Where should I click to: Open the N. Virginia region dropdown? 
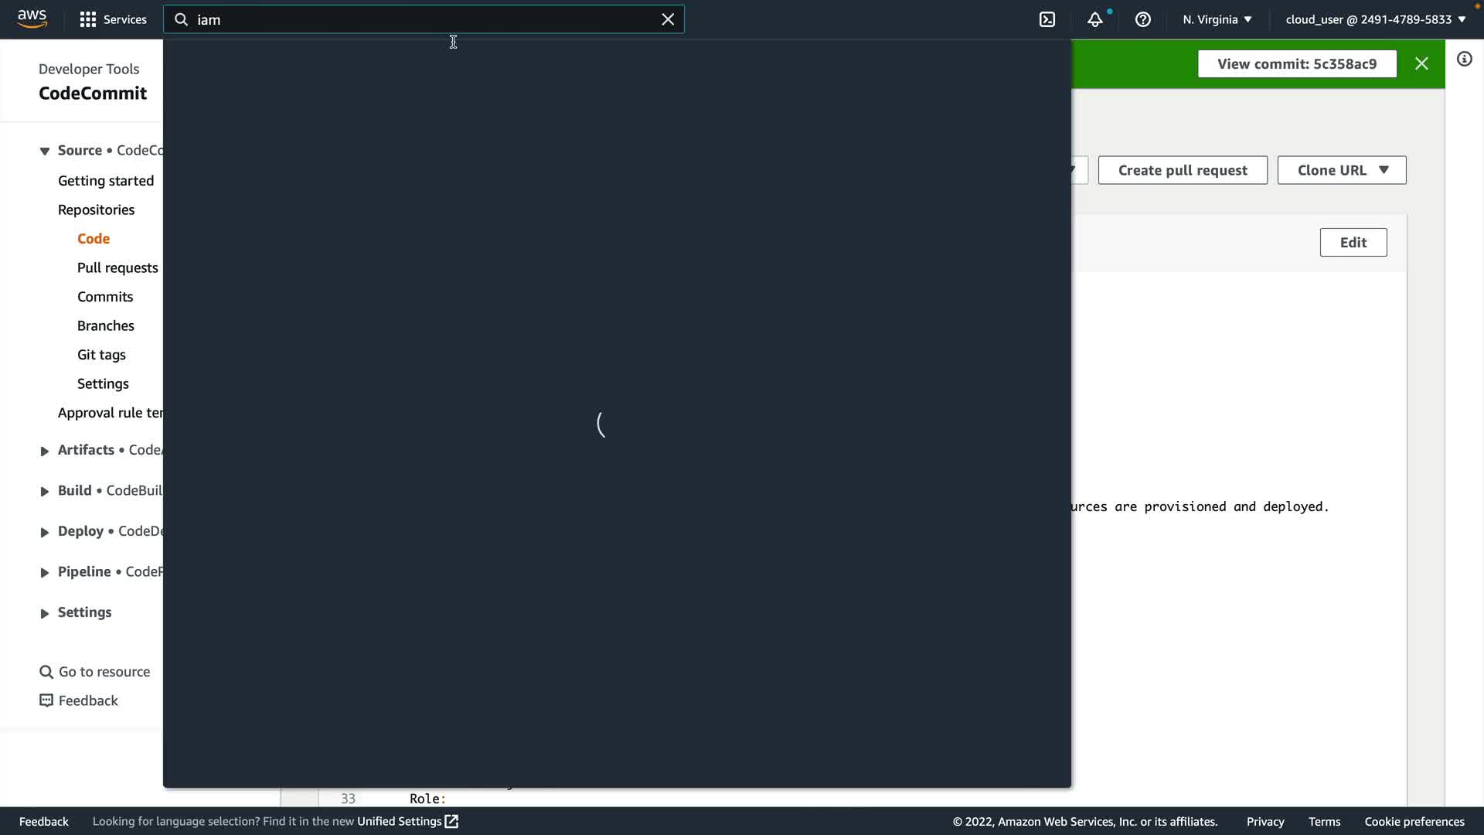(1217, 19)
